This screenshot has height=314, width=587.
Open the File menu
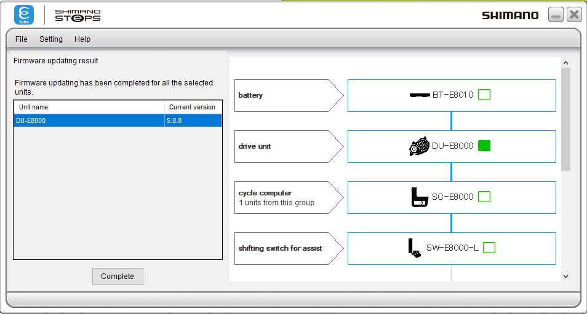[22, 39]
